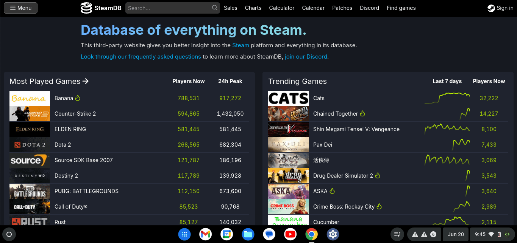Viewport: 517px width, 243px height.
Task: Open the Jun 20 calendar date panel
Action: point(456,234)
